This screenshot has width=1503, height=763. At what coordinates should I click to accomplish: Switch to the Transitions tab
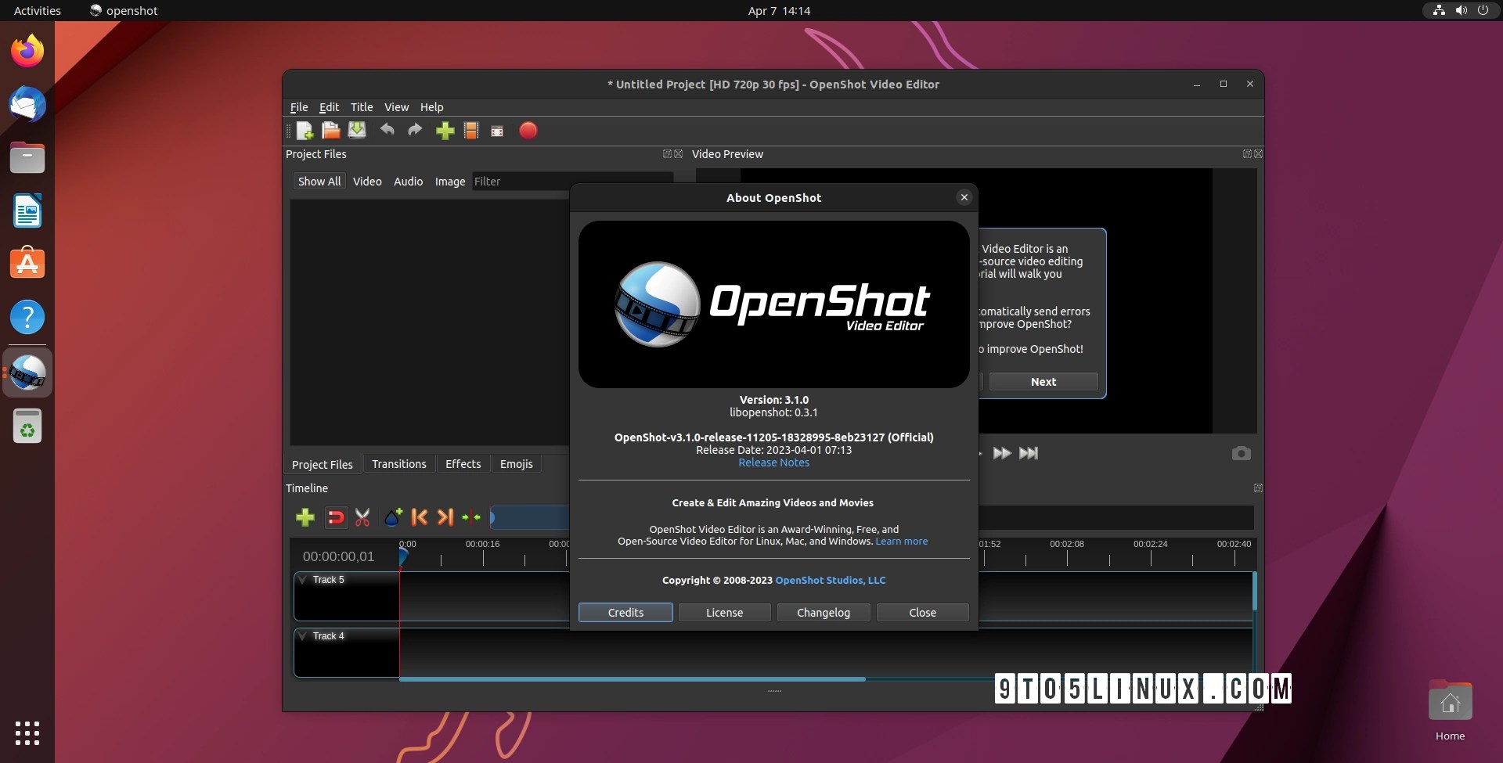tap(399, 463)
